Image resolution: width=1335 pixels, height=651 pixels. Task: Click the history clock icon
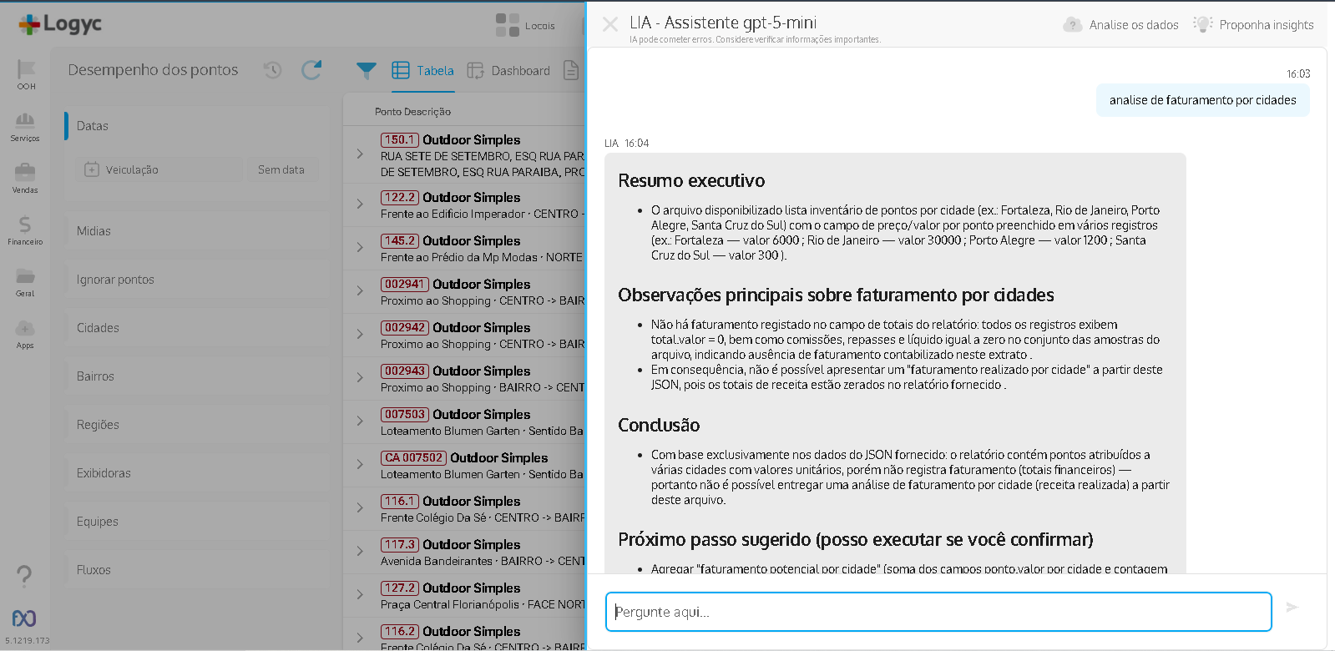(x=273, y=70)
